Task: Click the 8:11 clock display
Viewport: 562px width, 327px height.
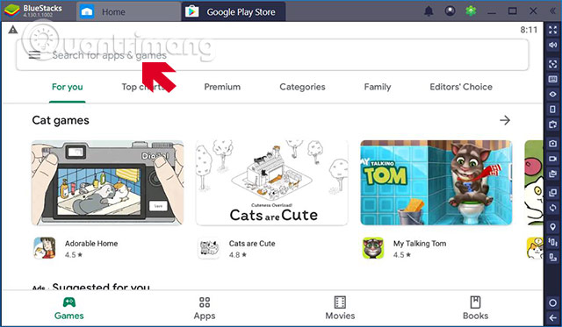Action: pos(529,30)
